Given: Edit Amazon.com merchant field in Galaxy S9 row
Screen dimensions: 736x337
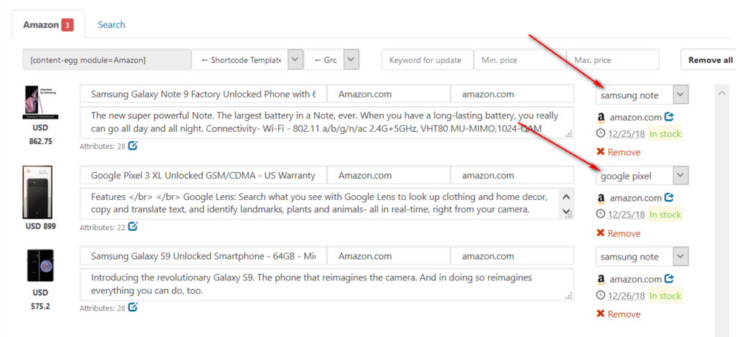Looking at the screenshot, I should pos(389,256).
